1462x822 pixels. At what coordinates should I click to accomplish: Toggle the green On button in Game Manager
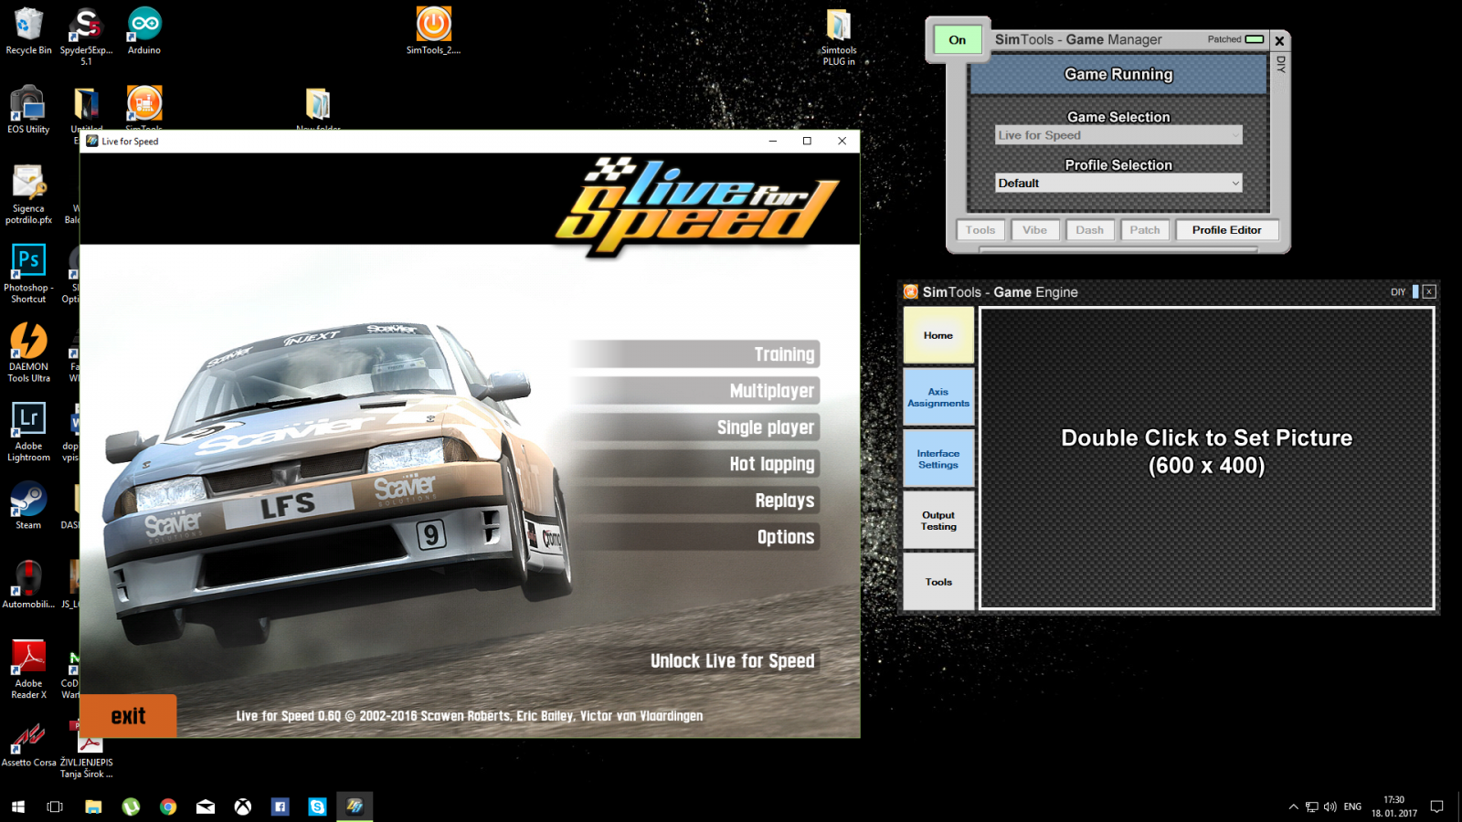(x=957, y=39)
